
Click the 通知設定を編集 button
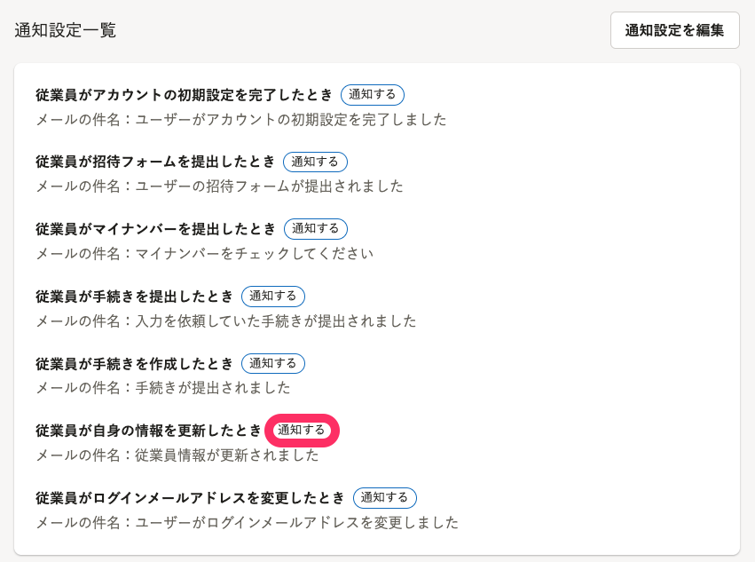[x=674, y=30]
